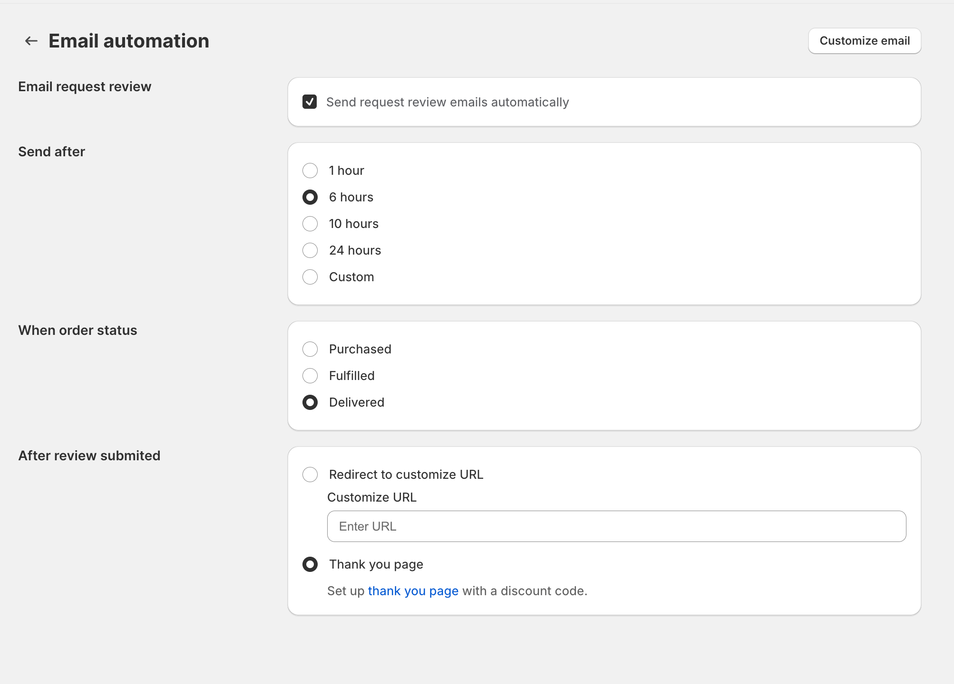
Task: Enable Redirect to customize URL option
Action: 310,475
